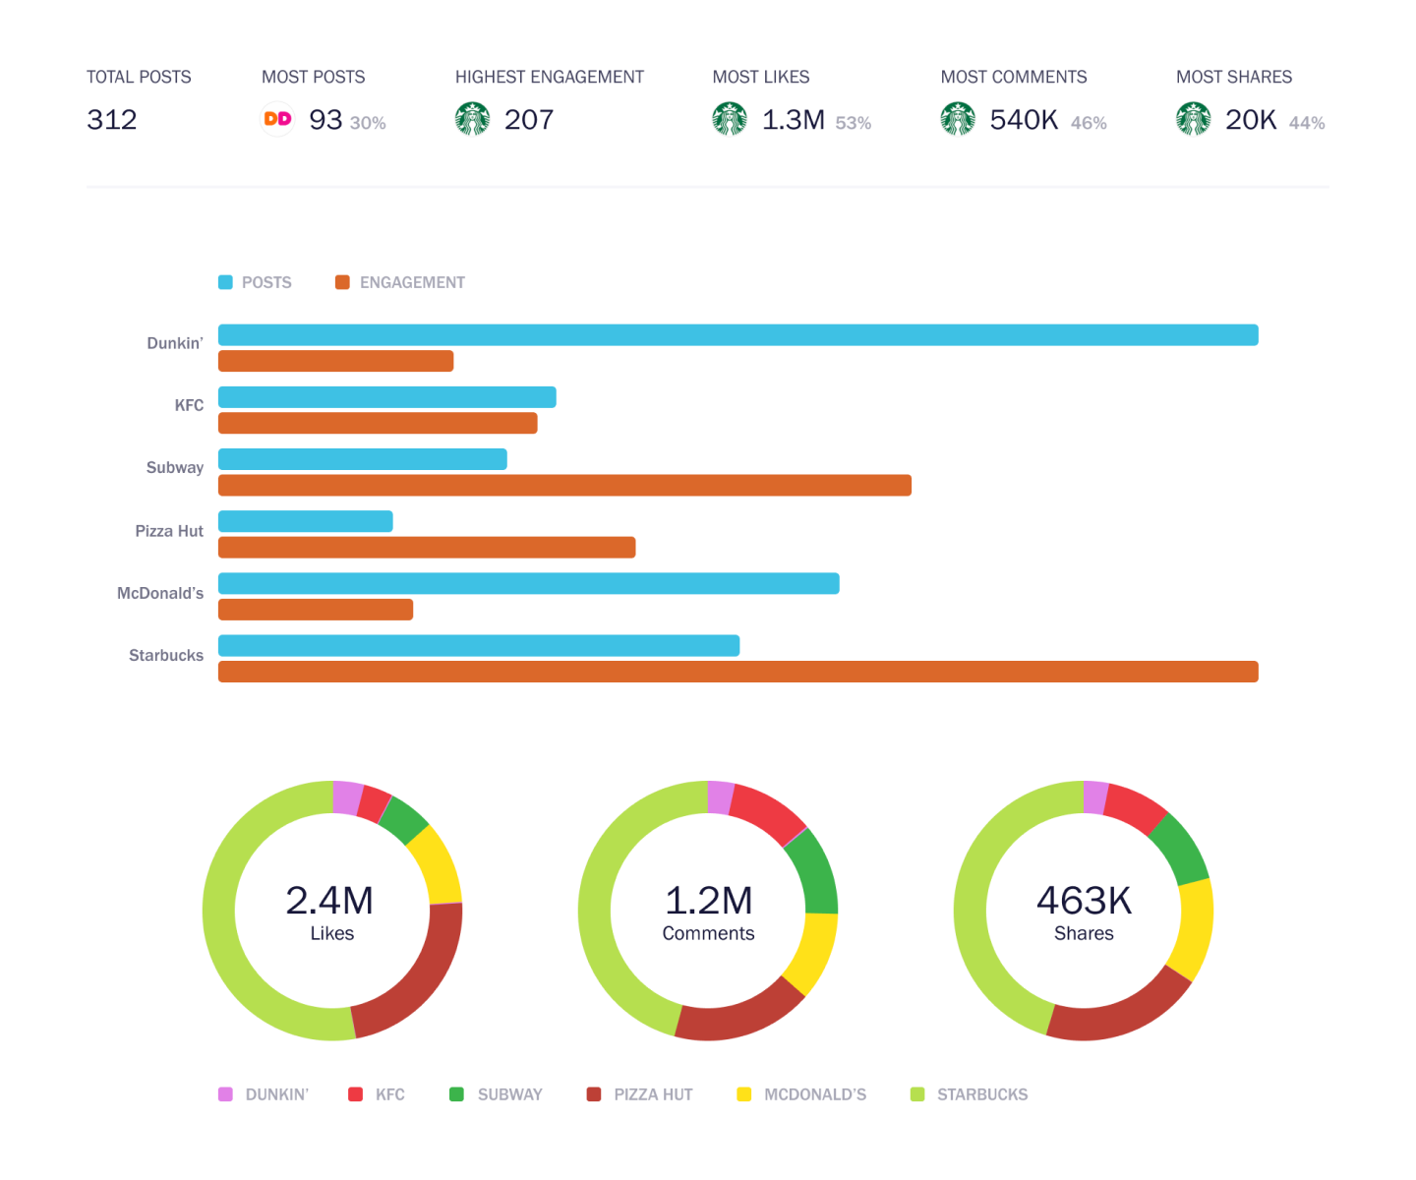Click the McDonald's posts bar
Viewport: 1416px width, 1180px height.
[529, 583]
